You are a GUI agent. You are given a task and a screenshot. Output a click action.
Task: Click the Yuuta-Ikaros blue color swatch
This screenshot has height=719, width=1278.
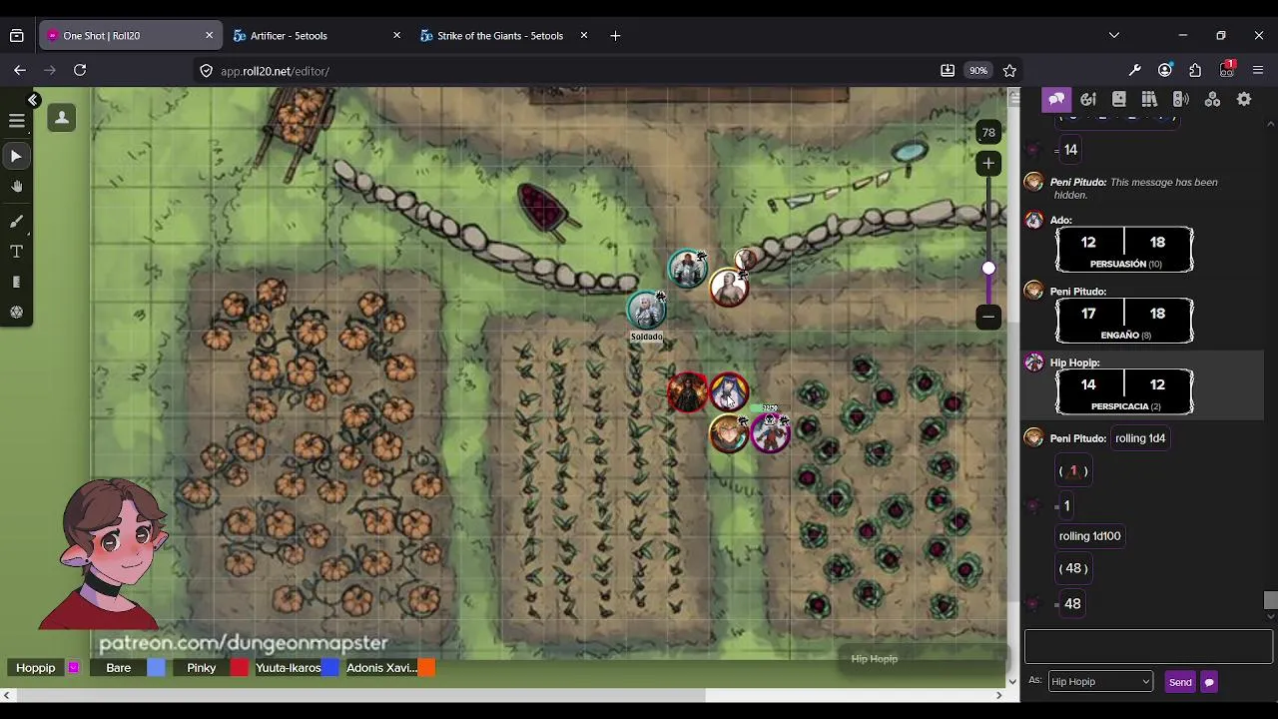[330, 668]
